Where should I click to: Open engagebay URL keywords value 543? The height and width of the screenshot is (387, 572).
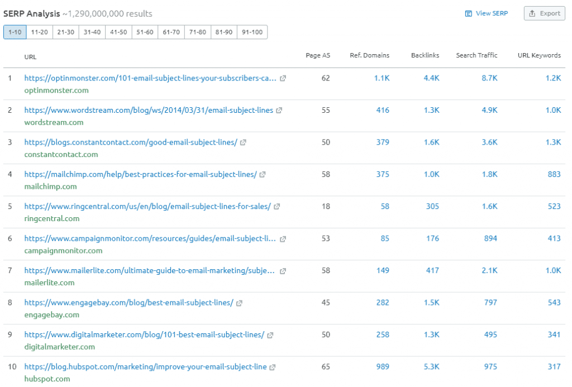click(x=554, y=303)
